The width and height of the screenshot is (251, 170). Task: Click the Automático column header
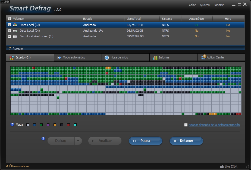(x=196, y=19)
